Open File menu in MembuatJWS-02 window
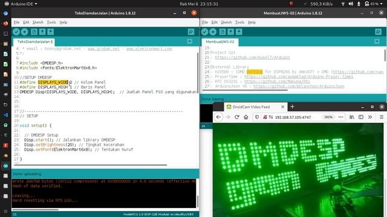387x217 pixels. [x=205, y=22]
